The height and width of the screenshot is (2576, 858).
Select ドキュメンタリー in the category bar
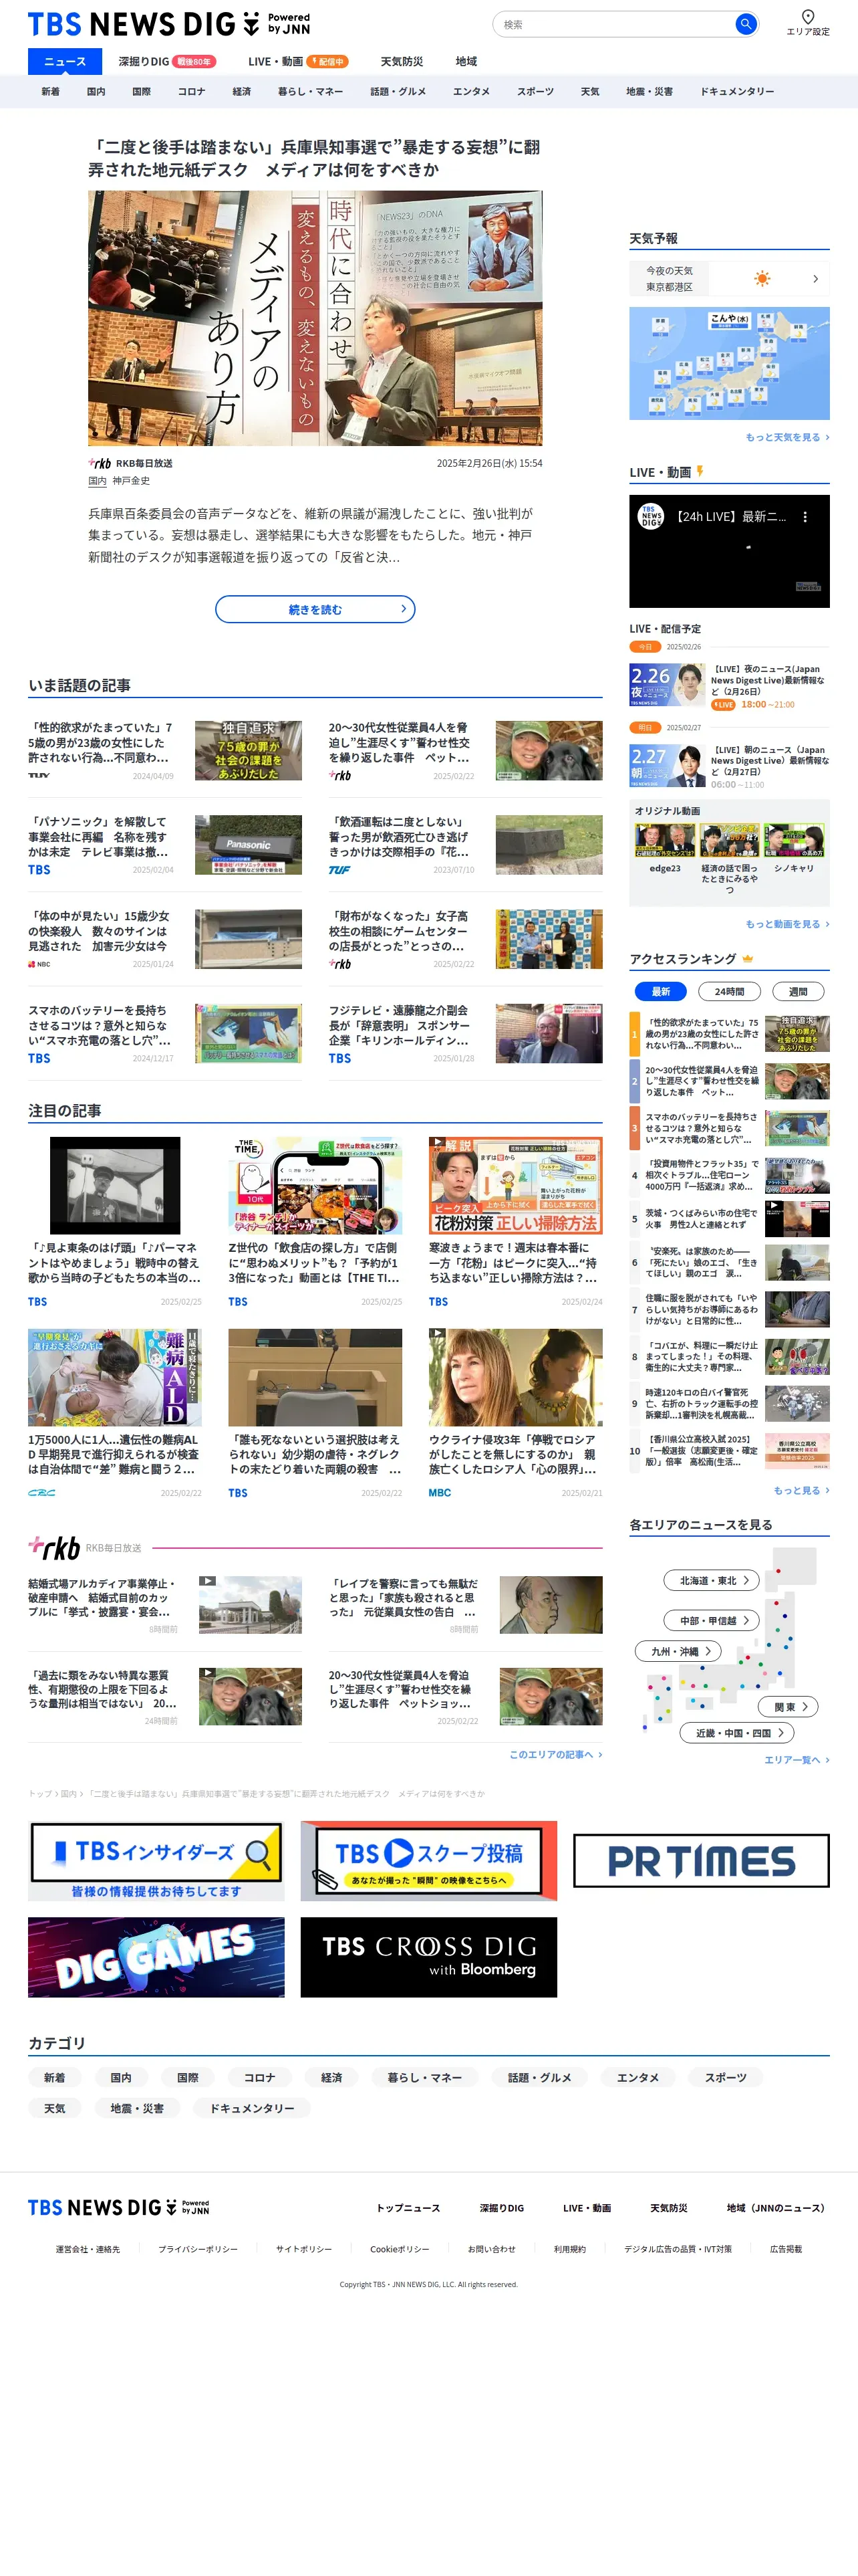[737, 91]
